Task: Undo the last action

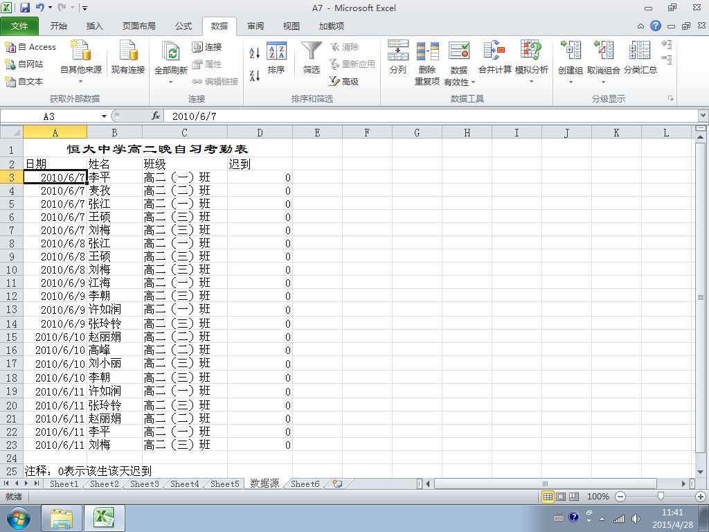Action: pyautogui.click(x=39, y=8)
